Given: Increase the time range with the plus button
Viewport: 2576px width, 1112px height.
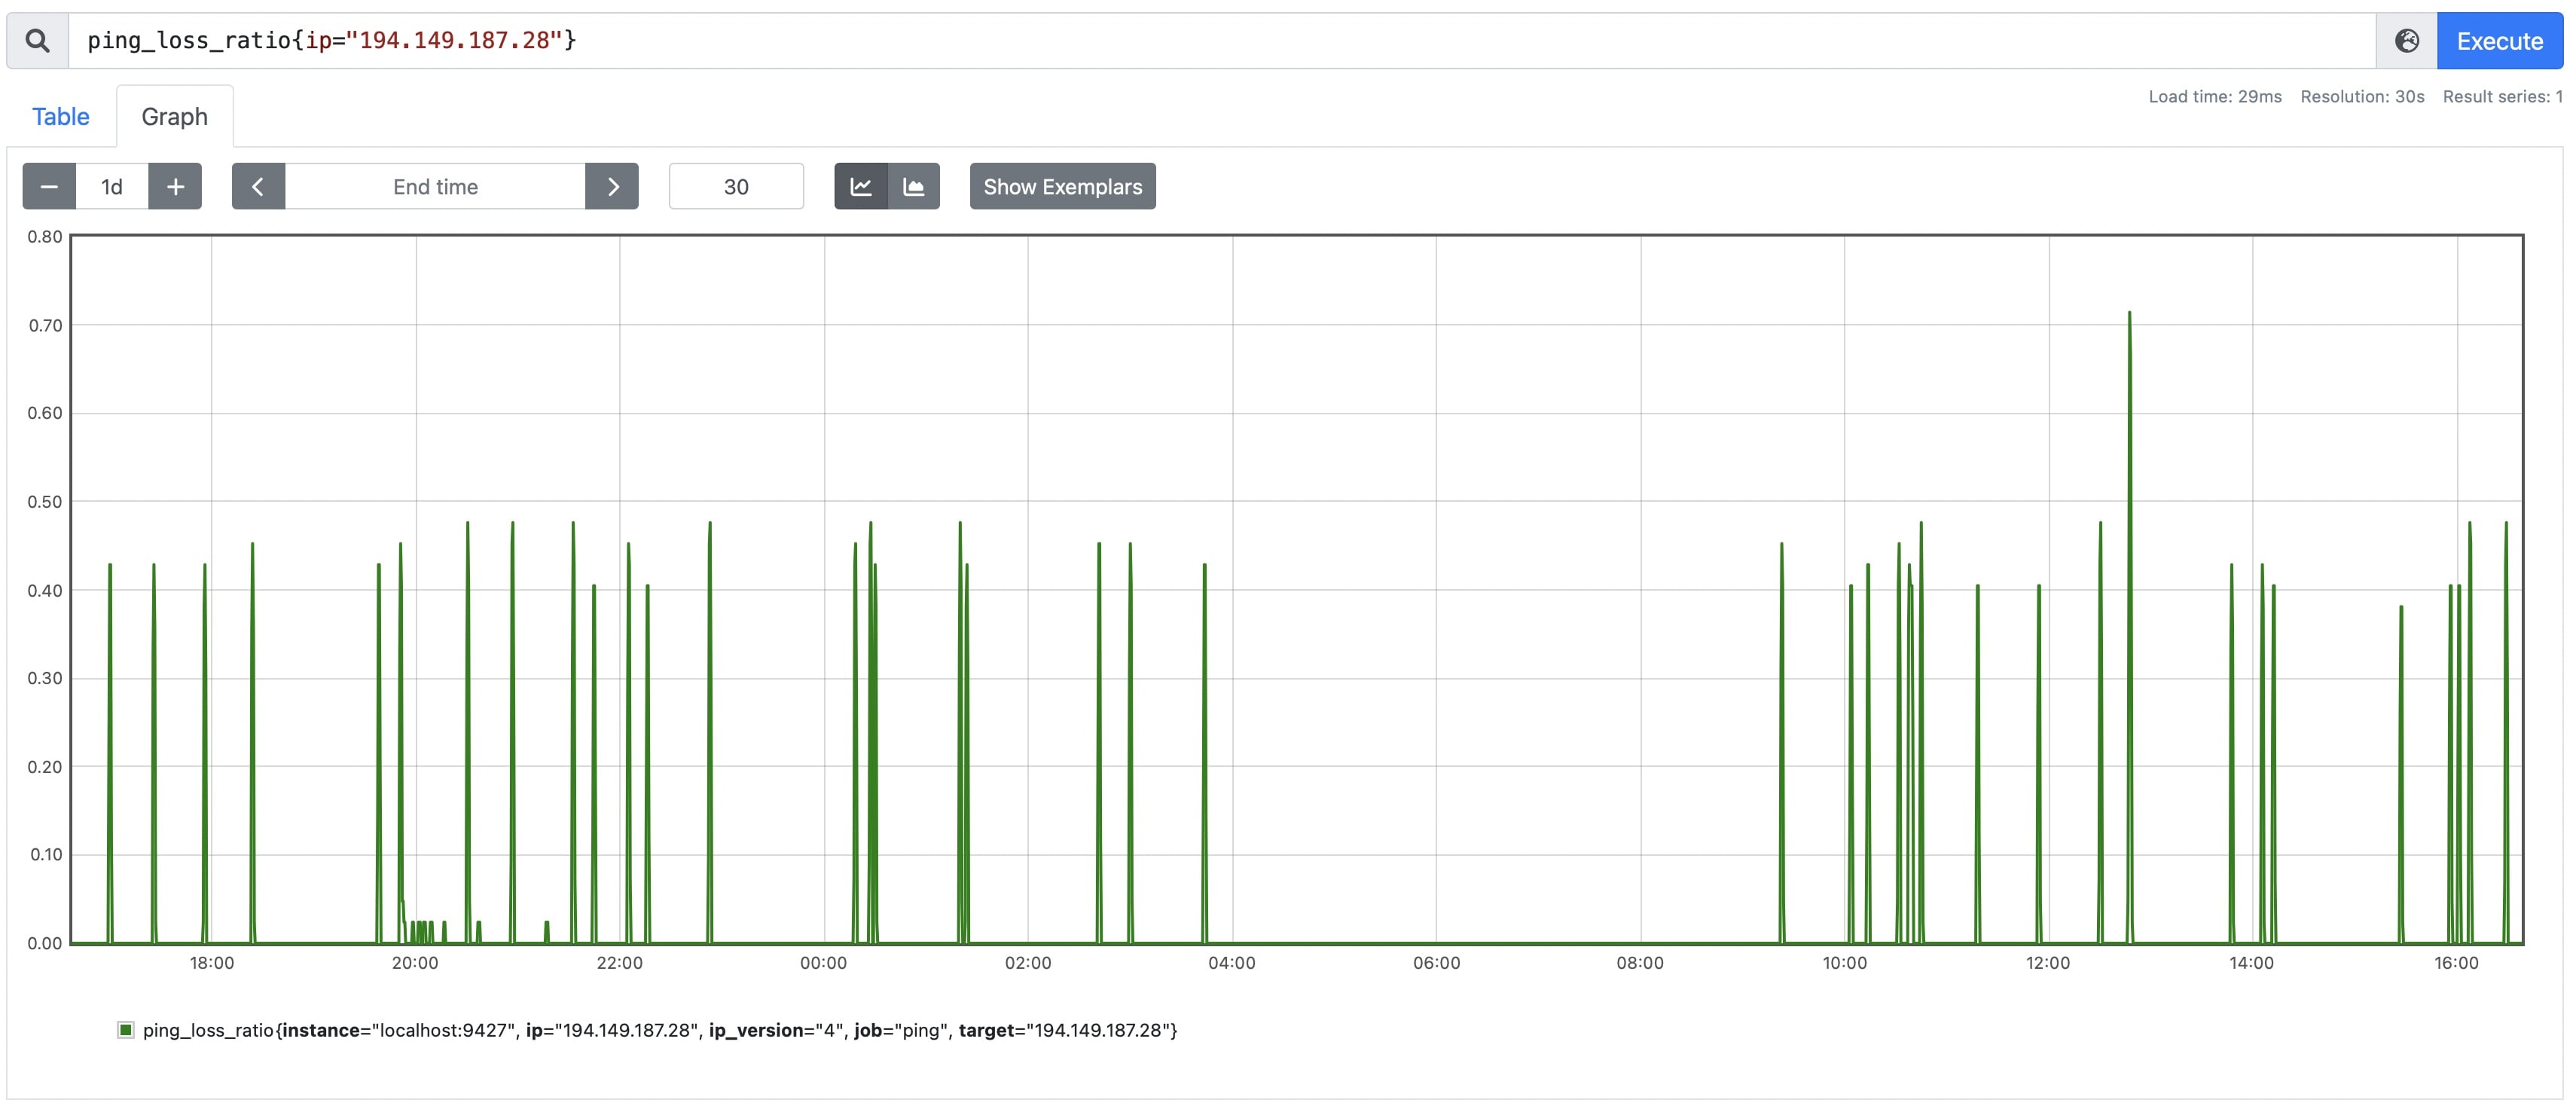Looking at the screenshot, I should 175,187.
